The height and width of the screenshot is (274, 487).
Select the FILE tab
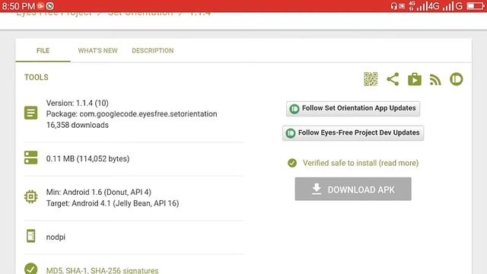43,51
